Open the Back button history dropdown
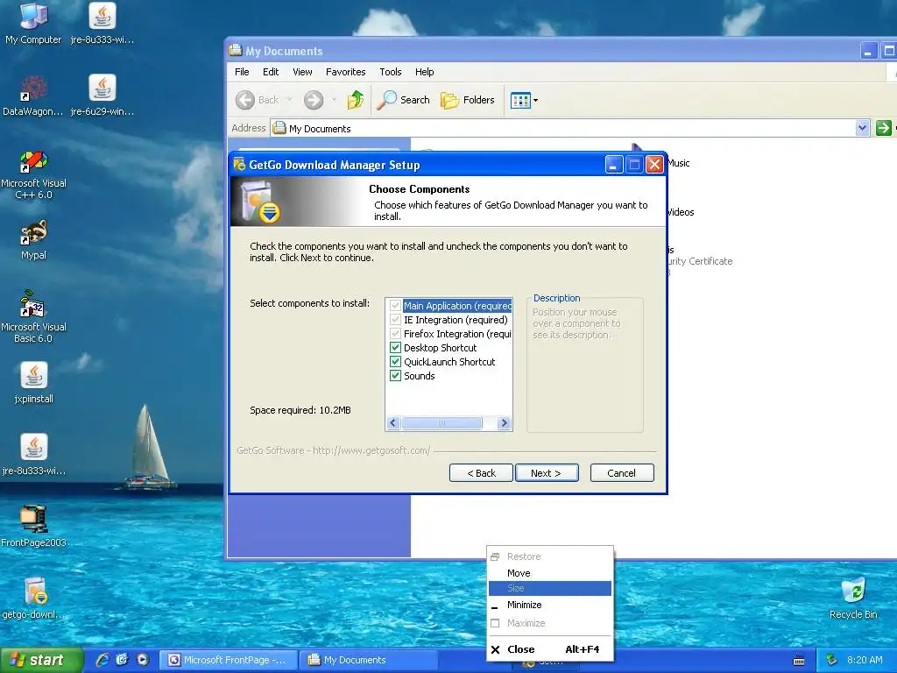The image size is (897, 673). pos(289,100)
